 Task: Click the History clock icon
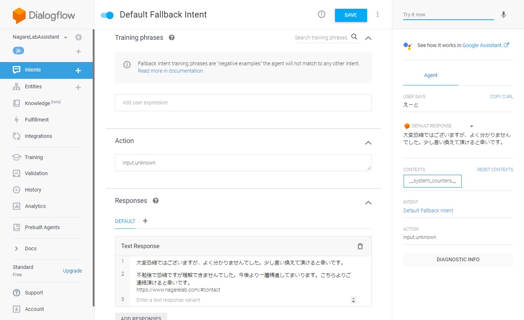coord(16,190)
